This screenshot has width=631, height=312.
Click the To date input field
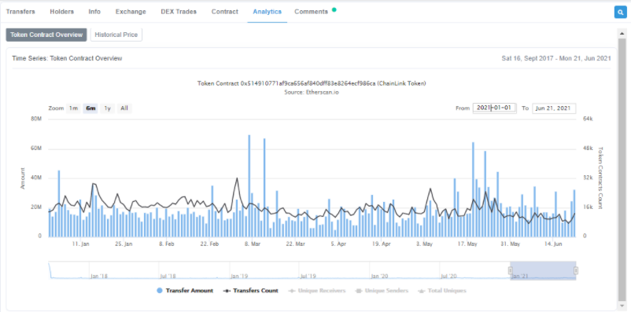pyautogui.click(x=554, y=108)
